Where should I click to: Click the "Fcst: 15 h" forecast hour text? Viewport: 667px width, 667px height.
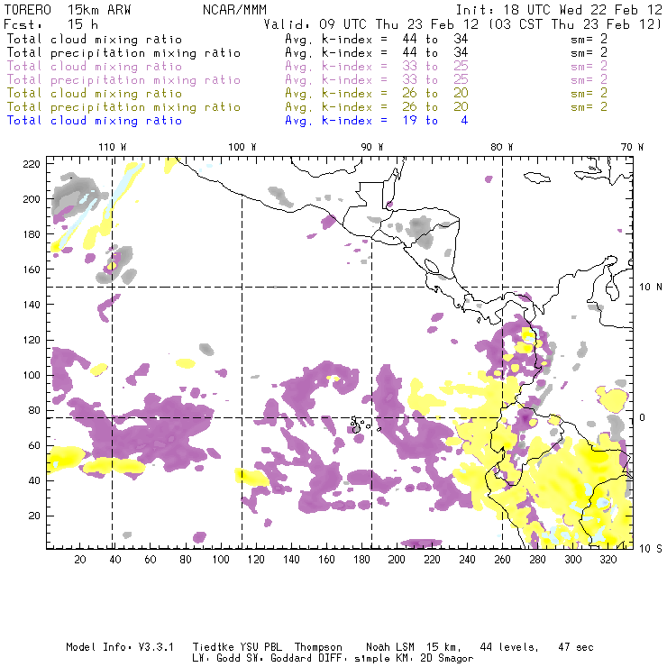(x=50, y=23)
